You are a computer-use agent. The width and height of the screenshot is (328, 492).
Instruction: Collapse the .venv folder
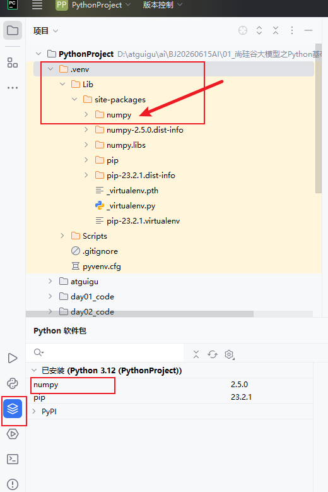point(50,69)
